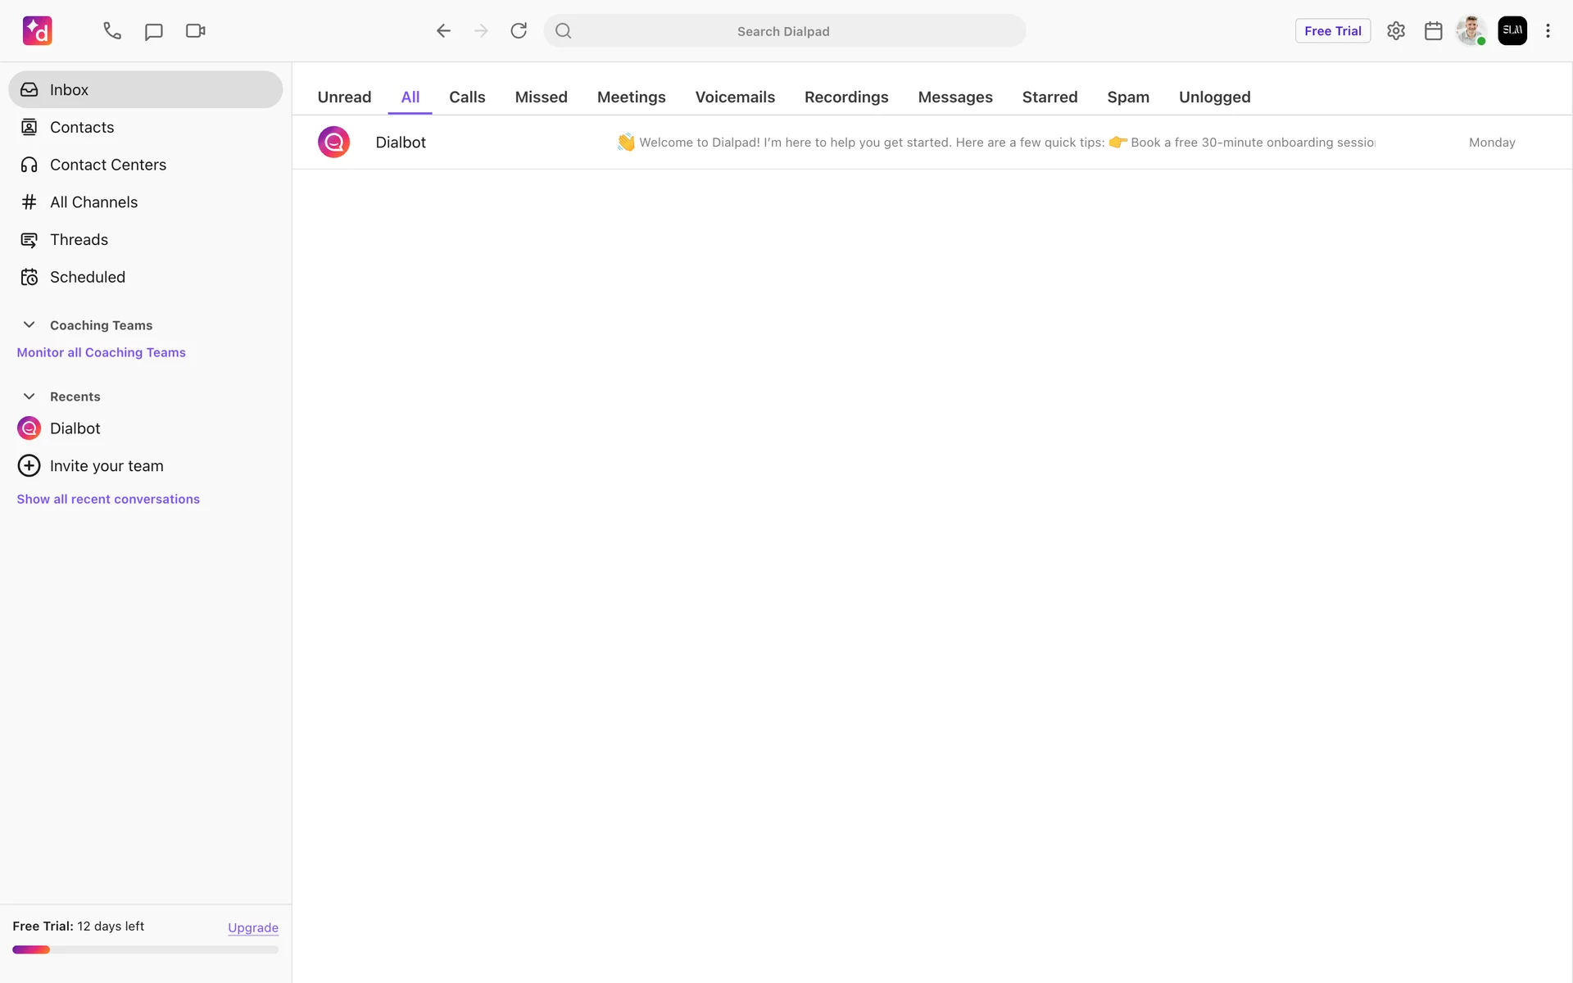Click the back navigation arrow

[443, 31]
